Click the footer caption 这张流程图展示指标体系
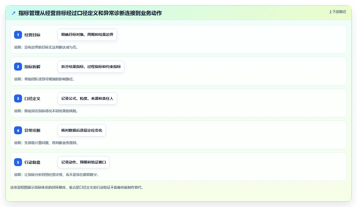 [77, 187]
